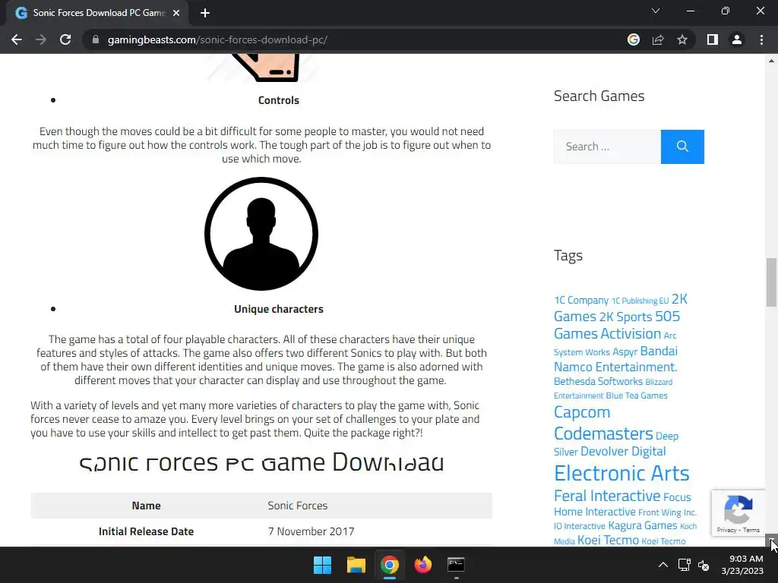Launch Firefox from the taskbar
The width and height of the screenshot is (778, 583).
pyautogui.click(x=422, y=565)
